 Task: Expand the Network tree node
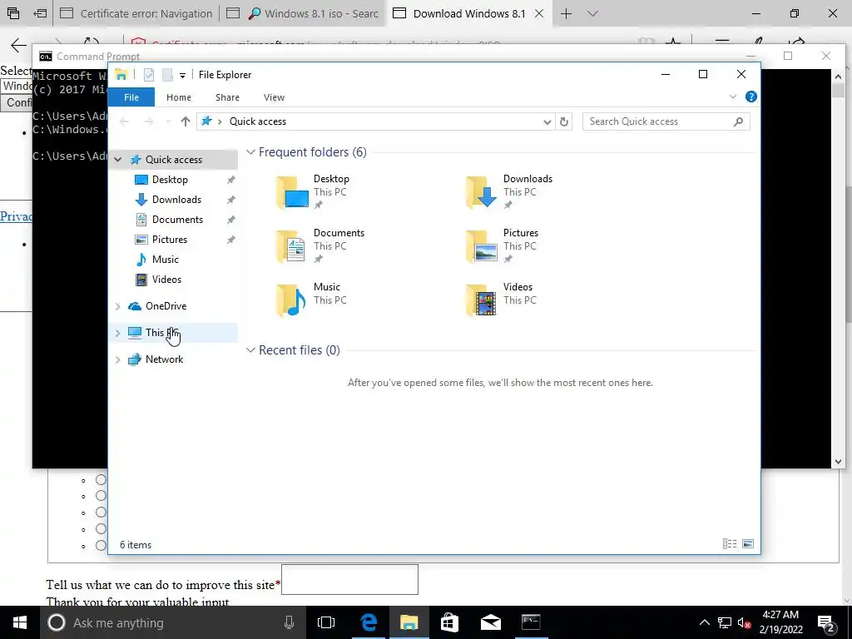[x=118, y=359]
